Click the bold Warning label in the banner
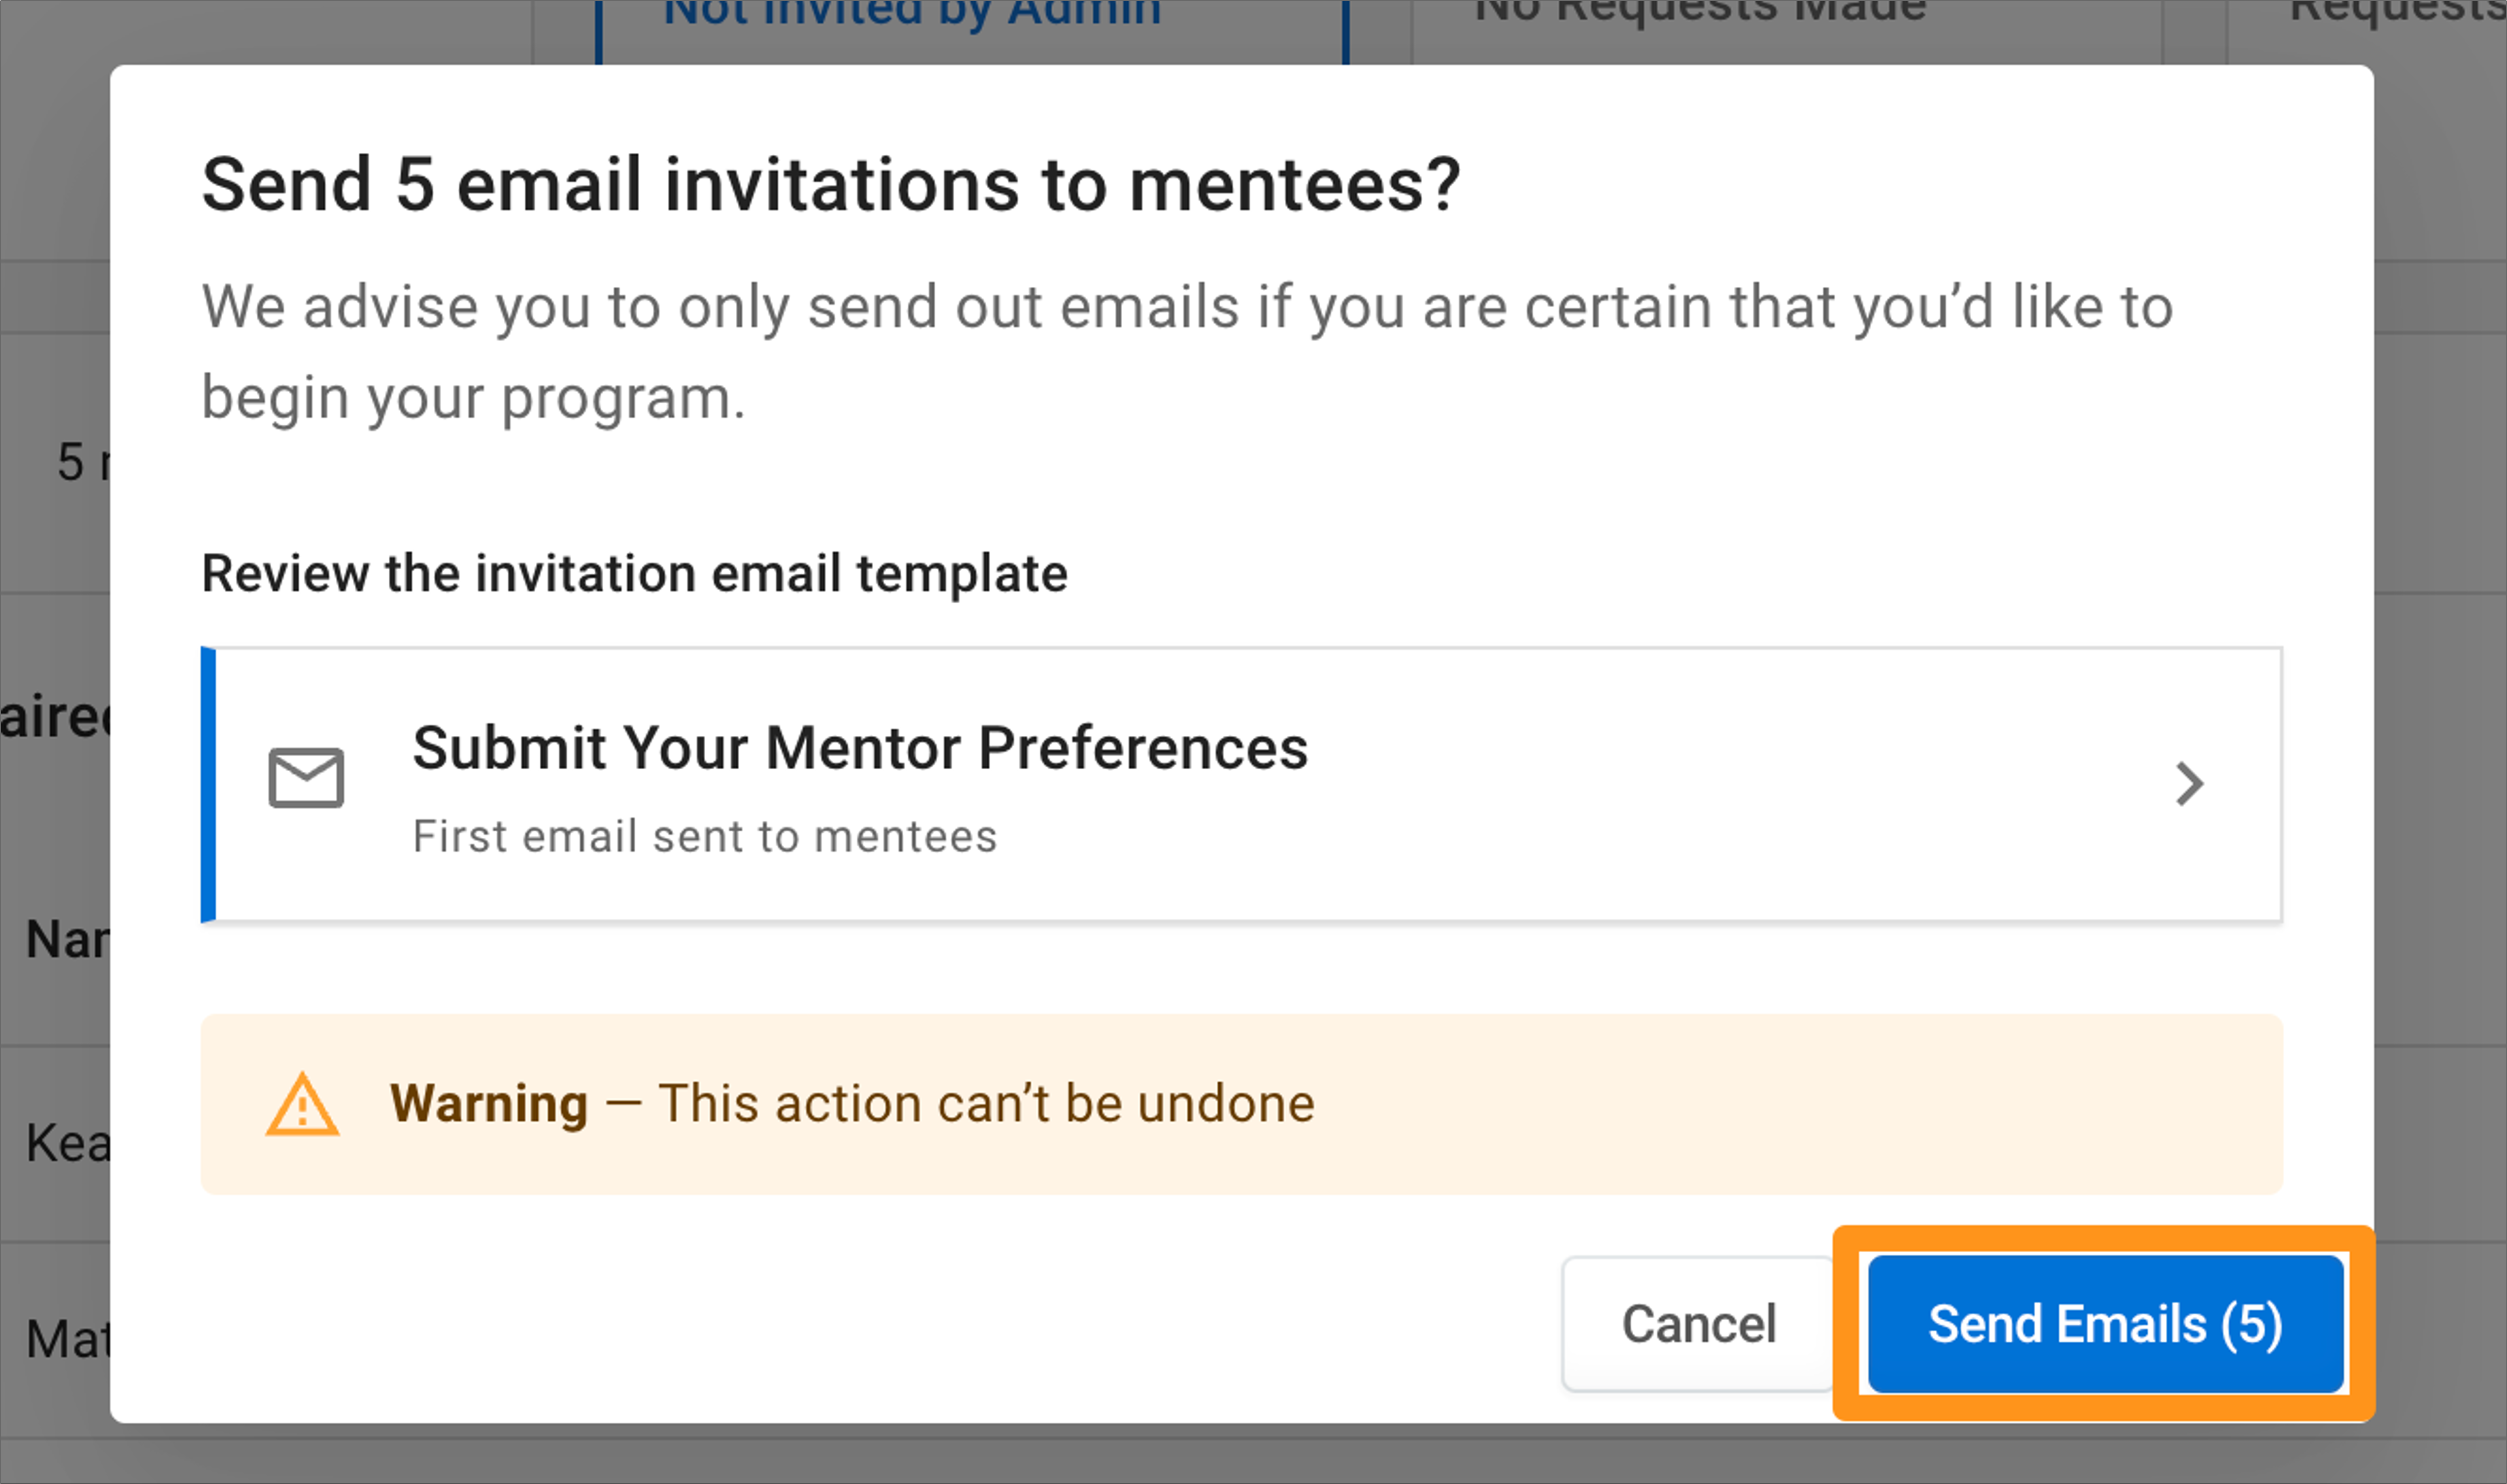The image size is (2507, 1484). pos(488,1104)
